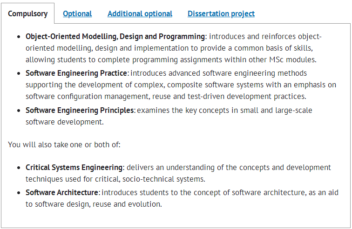This screenshot has width=352, height=229.
Task: Click the bullet beside Critical Systems Engineering
Action: (19, 168)
